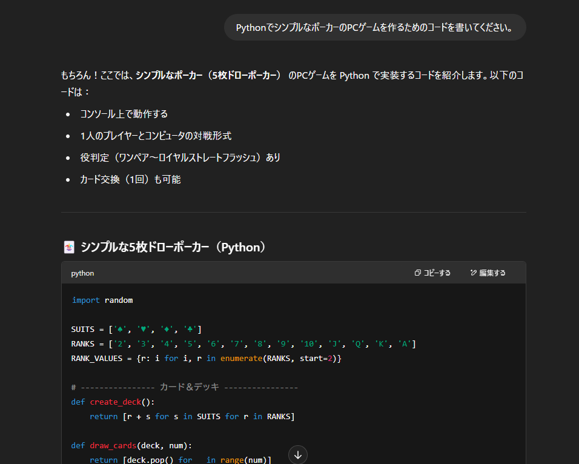Click the SUITS list definition line
Viewport: 579px width, 464px height.
coord(136,330)
